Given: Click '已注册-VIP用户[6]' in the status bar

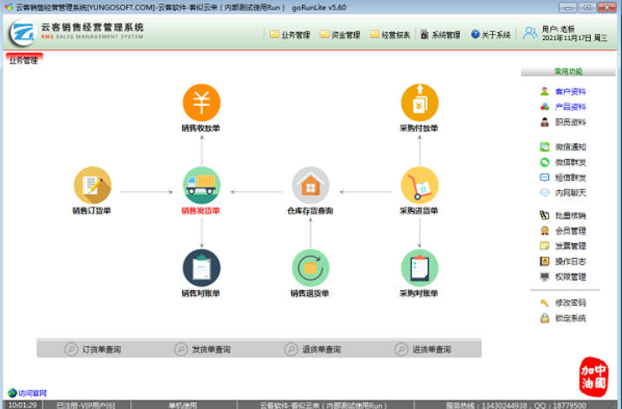Looking at the screenshot, I should (86, 406).
